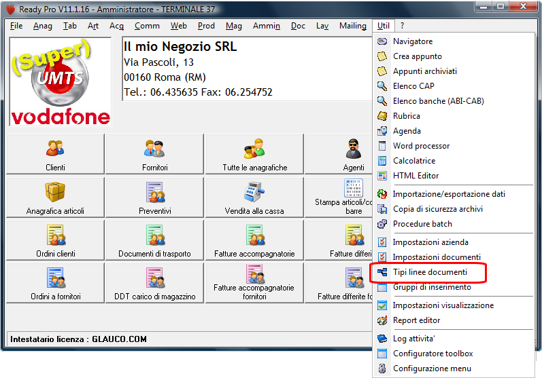Launch Vendita alla cassa
This screenshot has width=542, height=378.
255,197
